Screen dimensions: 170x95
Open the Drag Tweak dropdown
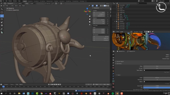coord(33,3)
